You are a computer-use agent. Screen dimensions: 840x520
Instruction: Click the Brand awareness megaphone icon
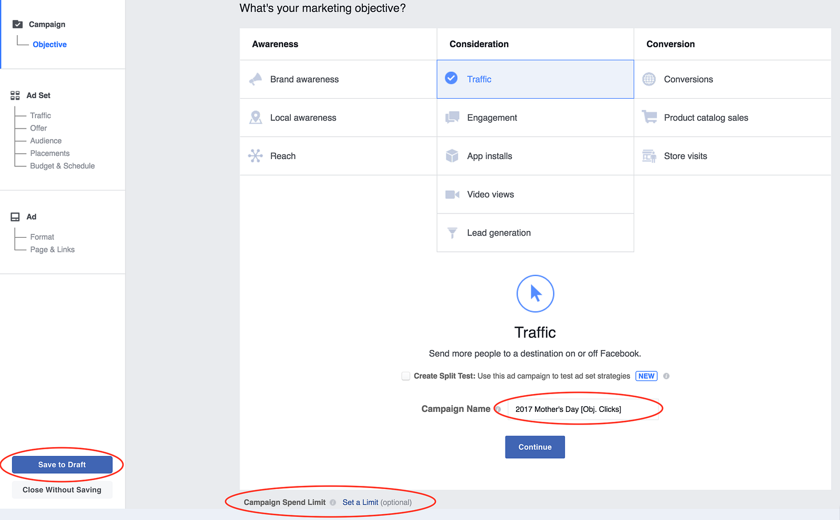[256, 79]
